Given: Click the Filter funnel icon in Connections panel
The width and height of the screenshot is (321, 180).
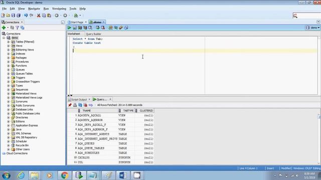Looking at the screenshot, I should tap(18, 27).
